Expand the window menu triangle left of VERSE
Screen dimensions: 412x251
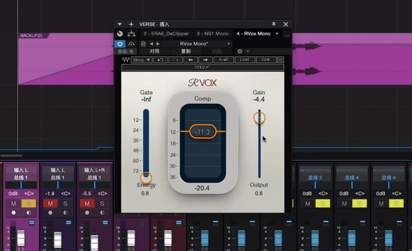(119, 24)
